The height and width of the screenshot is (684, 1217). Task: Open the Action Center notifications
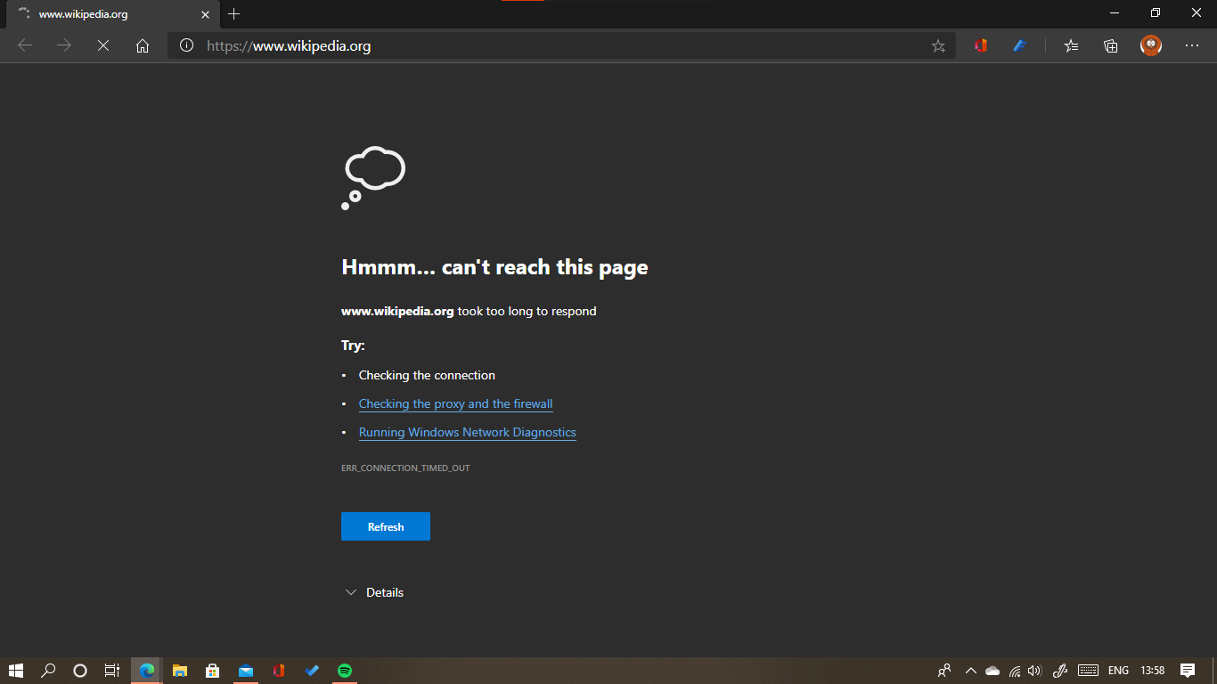click(x=1188, y=671)
